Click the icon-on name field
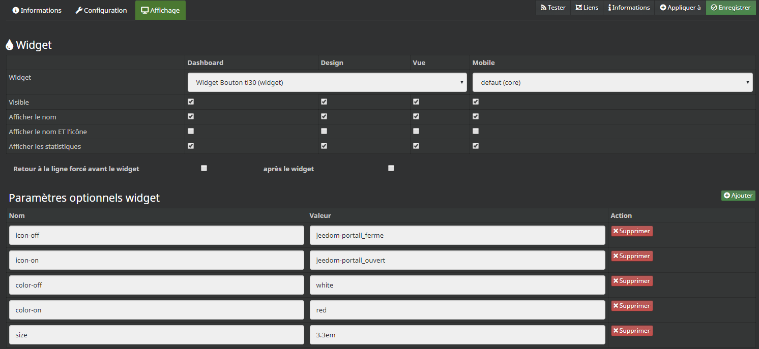Viewport: 759px width, 349px height. coord(157,260)
